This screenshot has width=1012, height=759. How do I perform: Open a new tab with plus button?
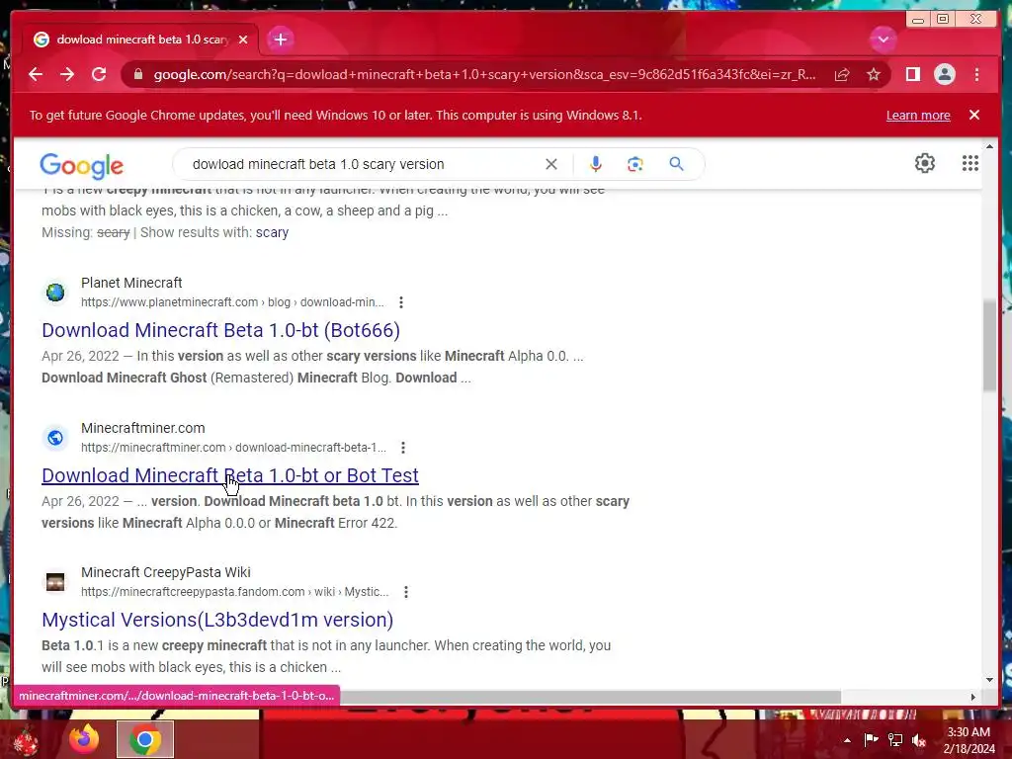tap(280, 40)
